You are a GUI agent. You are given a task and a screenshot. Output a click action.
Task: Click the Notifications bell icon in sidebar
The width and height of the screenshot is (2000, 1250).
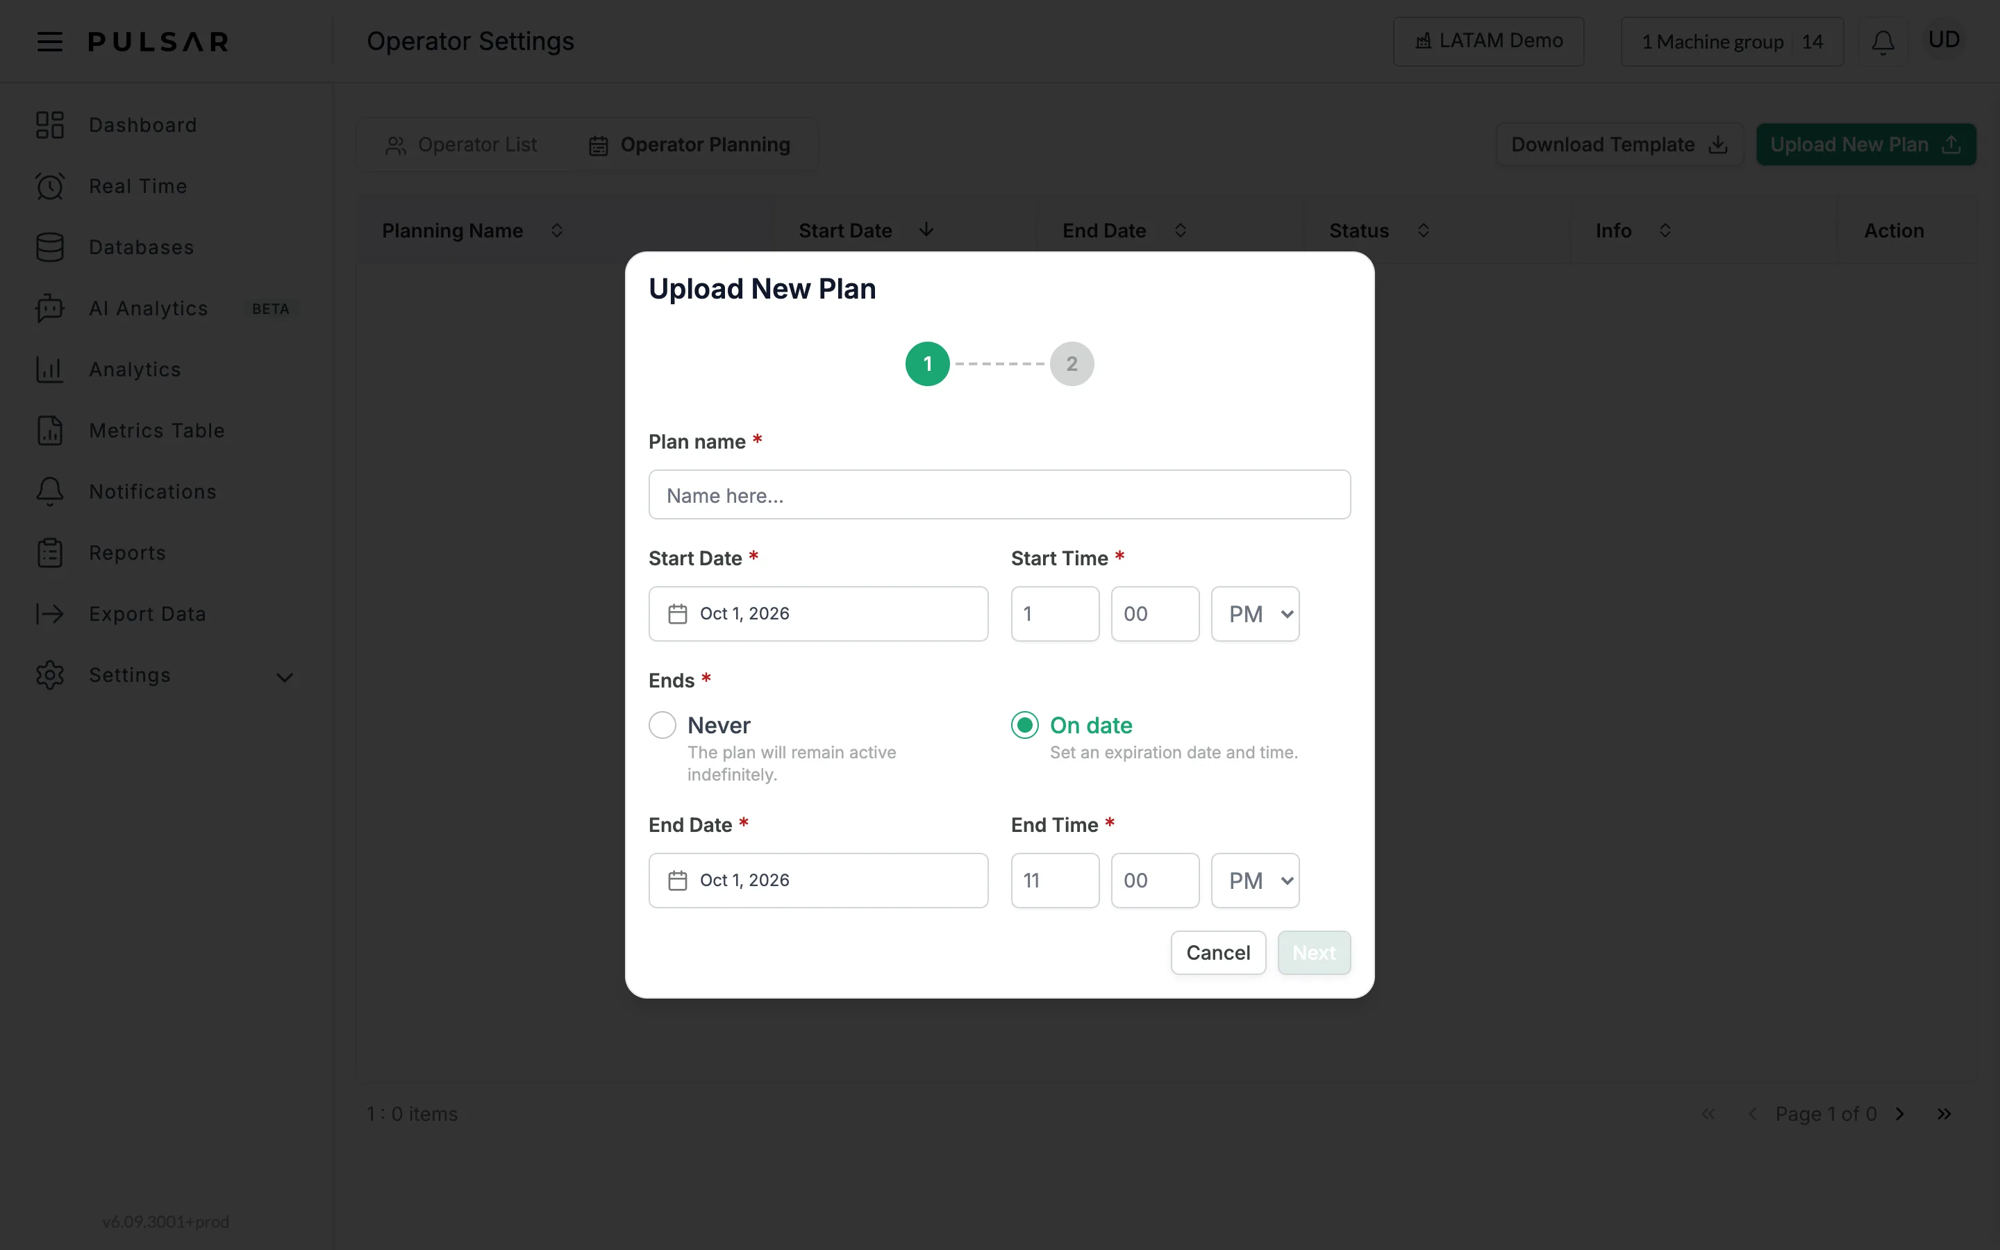coord(49,492)
